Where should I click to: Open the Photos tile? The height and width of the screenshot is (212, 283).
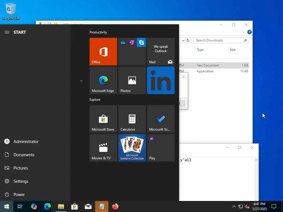click(132, 80)
